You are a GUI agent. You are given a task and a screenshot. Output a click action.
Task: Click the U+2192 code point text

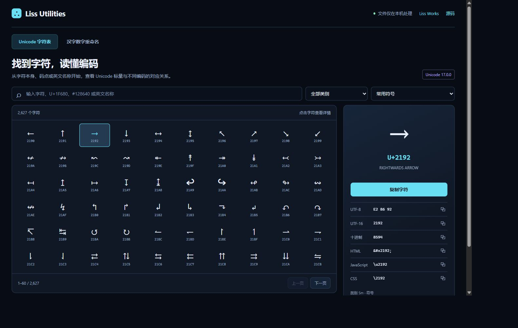(x=399, y=157)
